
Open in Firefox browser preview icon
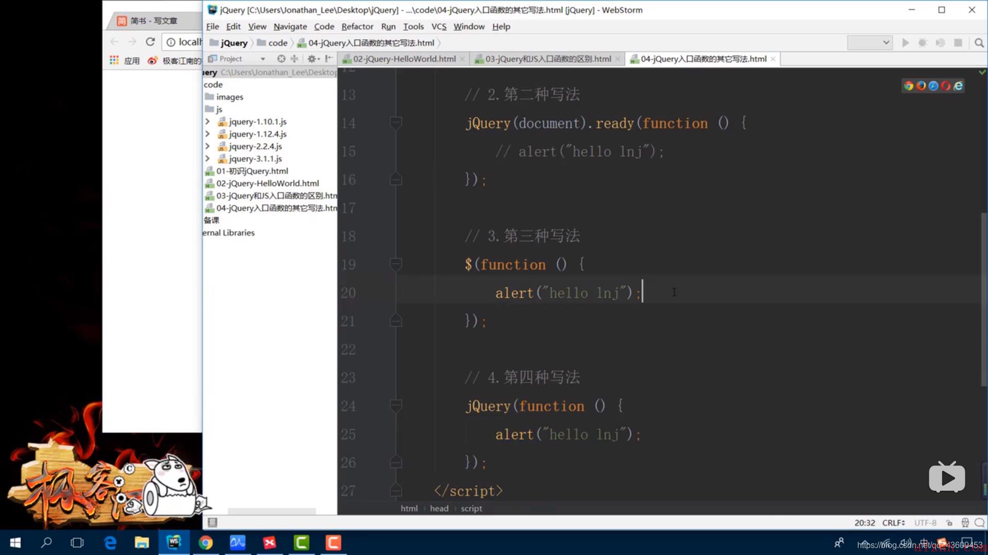pyautogui.click(x=921, y=86)
